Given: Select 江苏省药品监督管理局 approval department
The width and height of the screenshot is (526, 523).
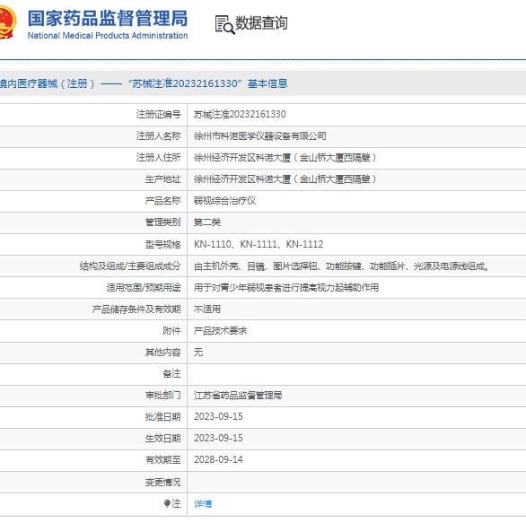Looking at the screenshot, I should click(x=238, y=396).
